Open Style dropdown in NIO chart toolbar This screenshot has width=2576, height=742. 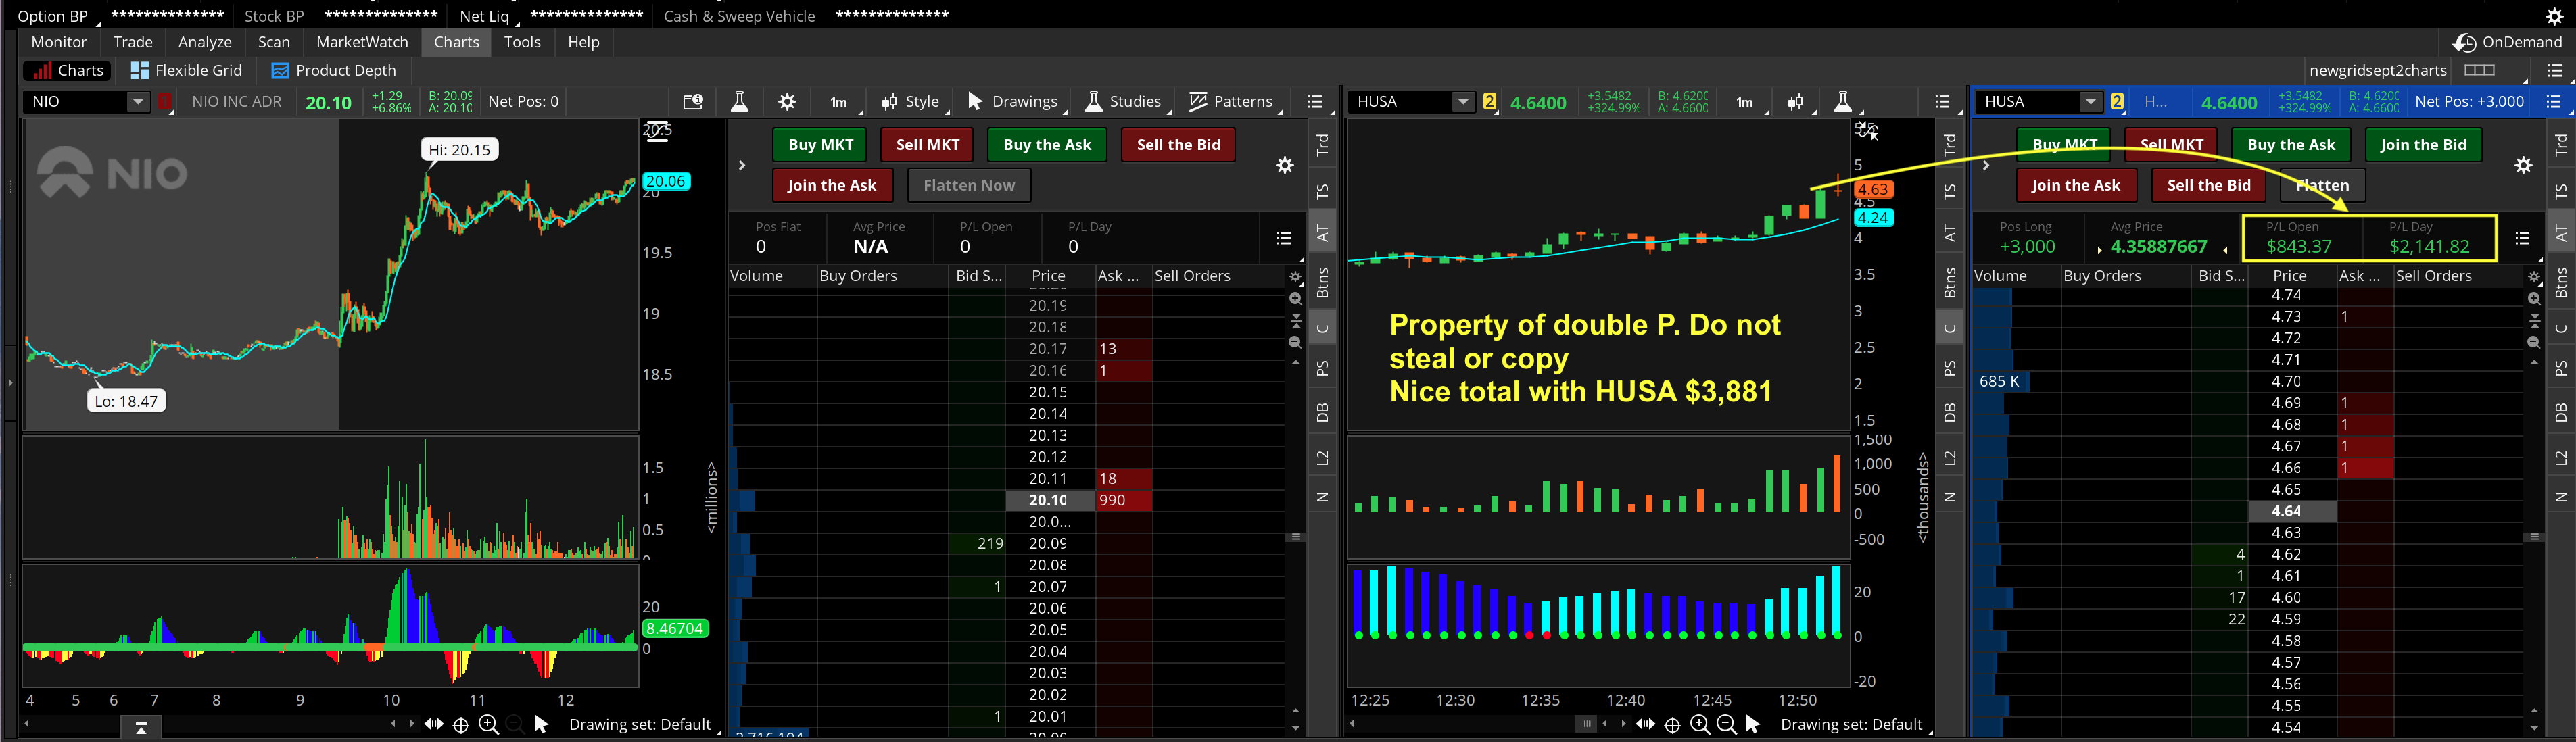pyautogui.click(x=910, y=102)
